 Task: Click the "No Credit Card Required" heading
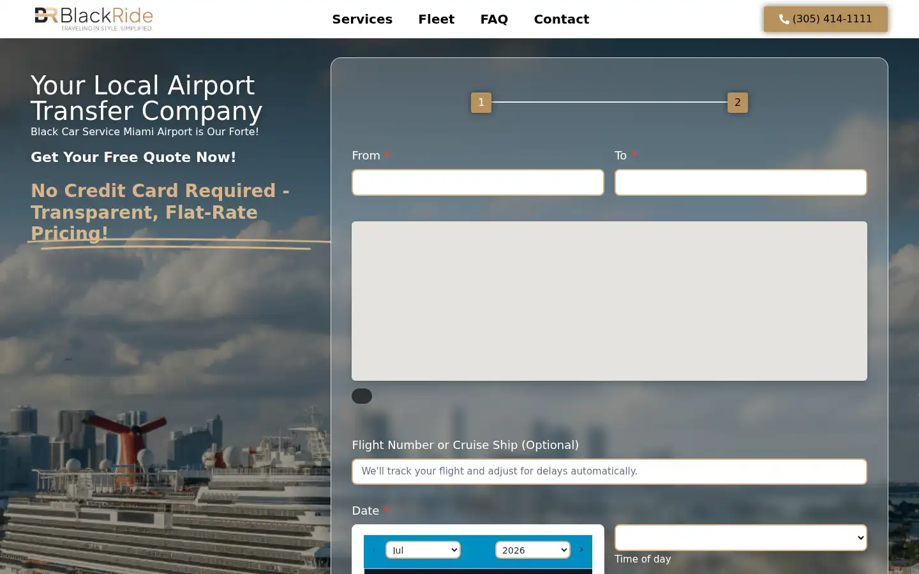click(x=160, y=212)
